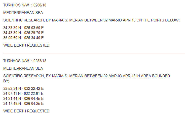
Task: Select the second MEDITERRANEAN SEA line
Action: (x=23, y=68)
